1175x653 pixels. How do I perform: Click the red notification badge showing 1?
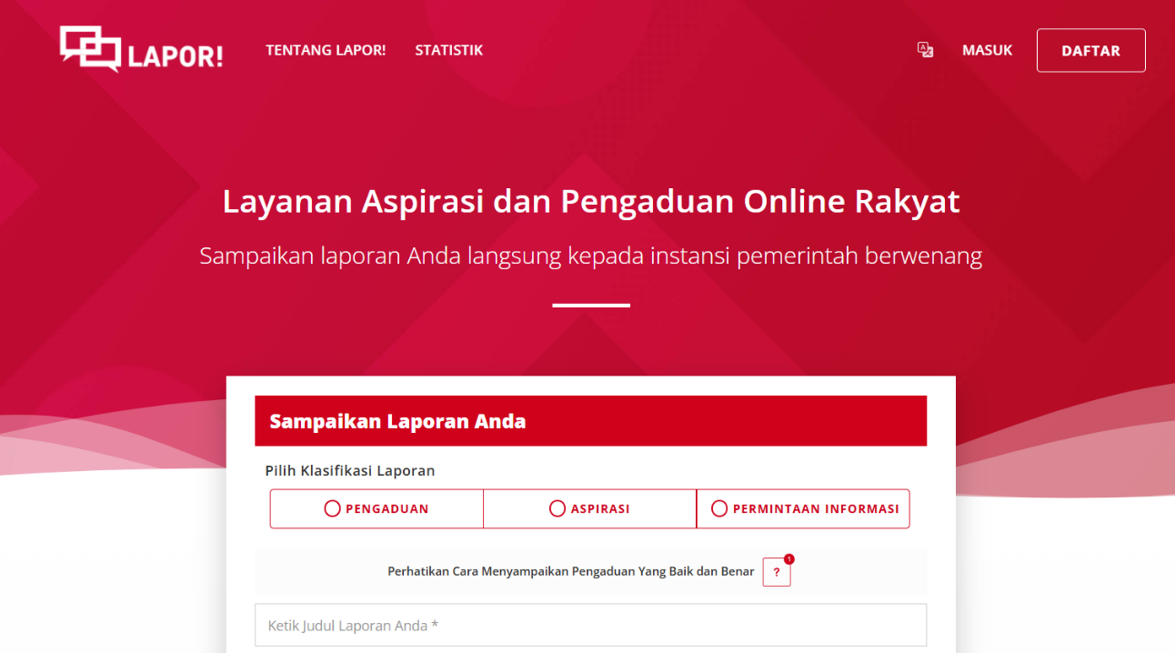click(788, 558)
